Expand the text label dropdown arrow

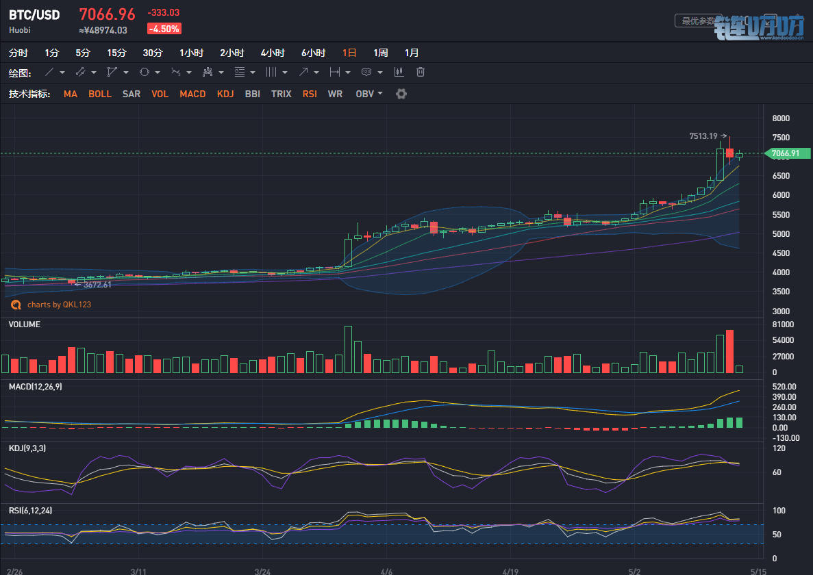(380, 73)
